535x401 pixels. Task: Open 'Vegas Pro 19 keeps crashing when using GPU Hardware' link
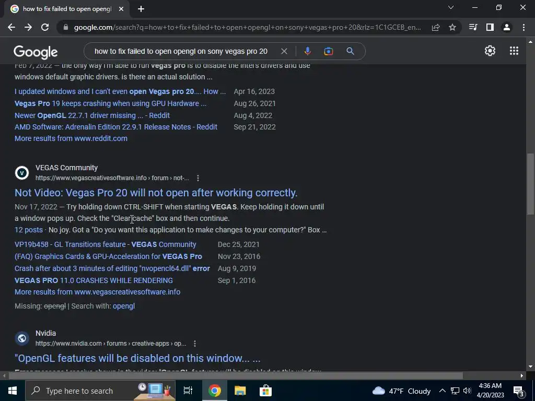pos(110,103)
